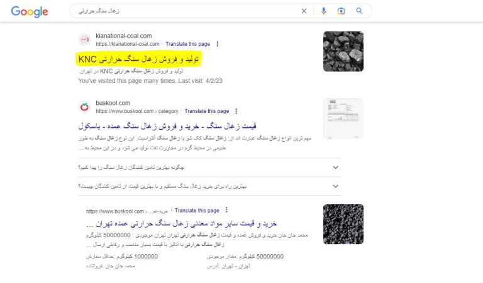
Task: Open coal thumbnail of buskool sub-result
Action: (343, 224)
